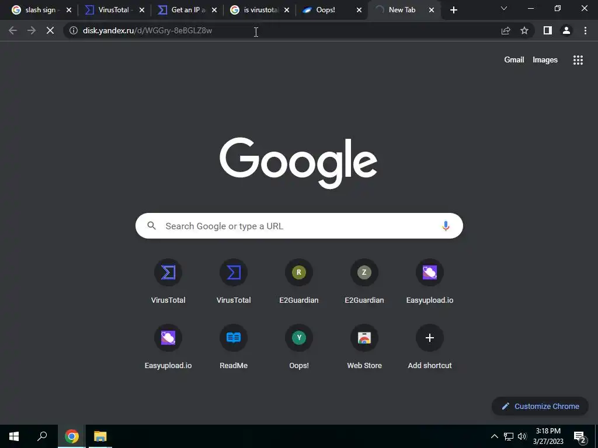Screen dimensions: 598x448
Task: Toggle the Chrome side panel
Action: [548, 30]
